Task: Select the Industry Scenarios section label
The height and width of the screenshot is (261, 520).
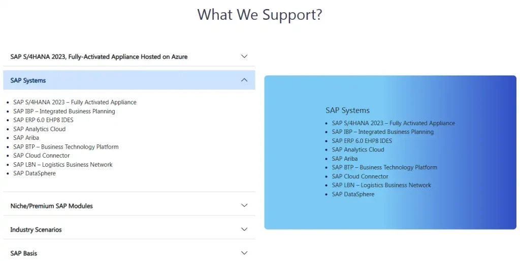Action: (36, 230)
